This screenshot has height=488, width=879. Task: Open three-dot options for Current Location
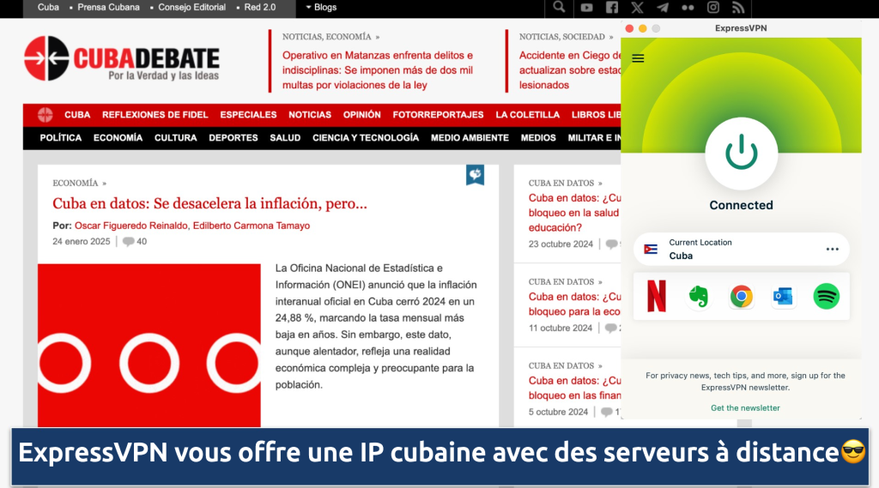click(833, 250)
